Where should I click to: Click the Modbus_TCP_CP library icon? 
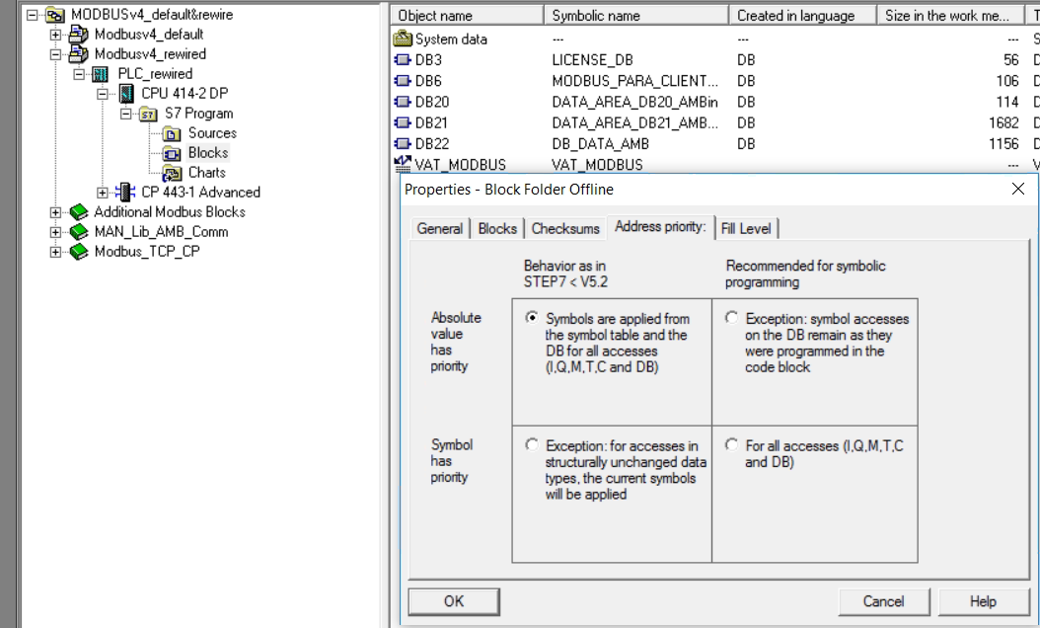pyautogui.click(x=78, y=252)
